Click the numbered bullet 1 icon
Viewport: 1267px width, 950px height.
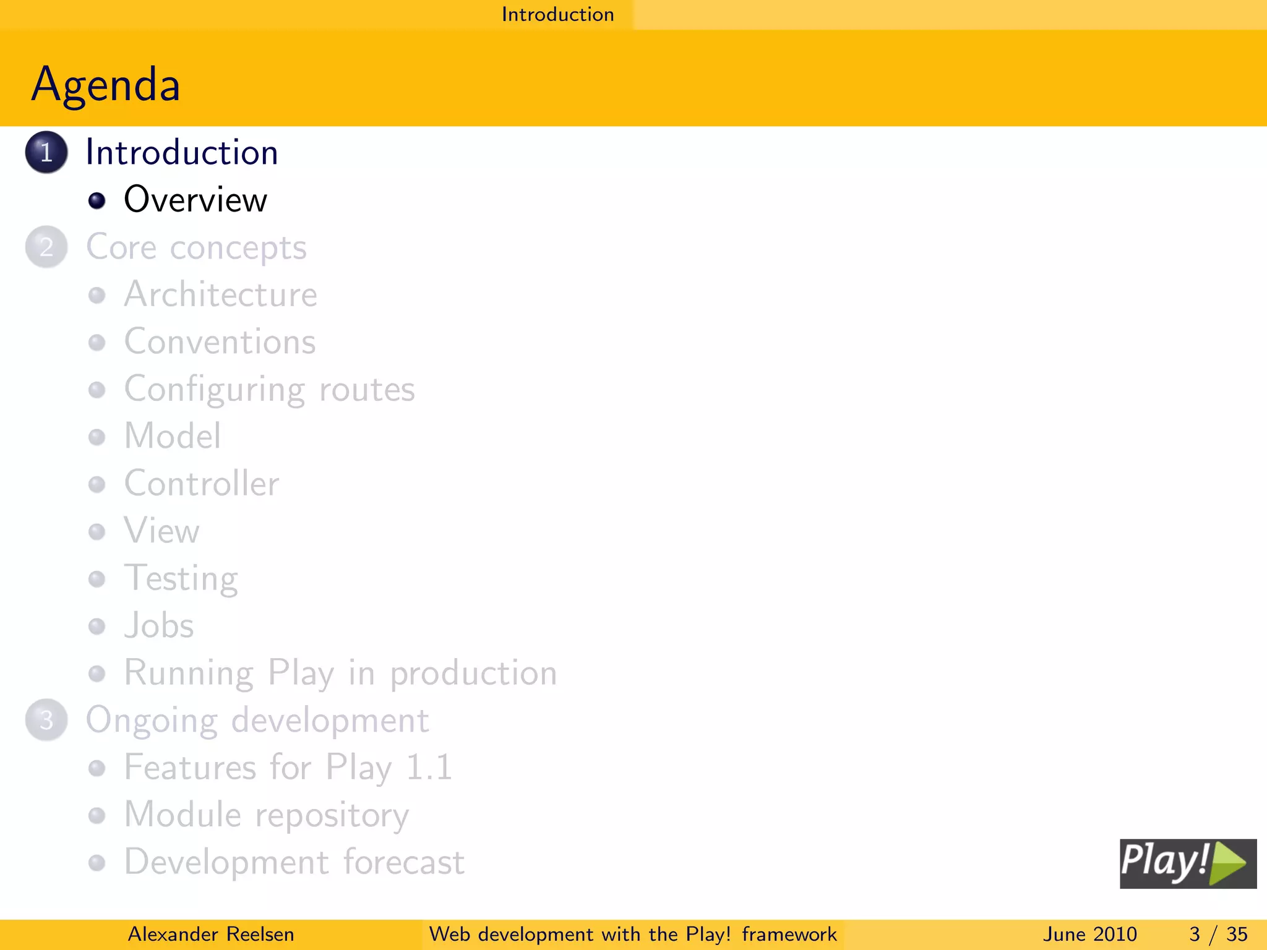(x=46, y=152)
